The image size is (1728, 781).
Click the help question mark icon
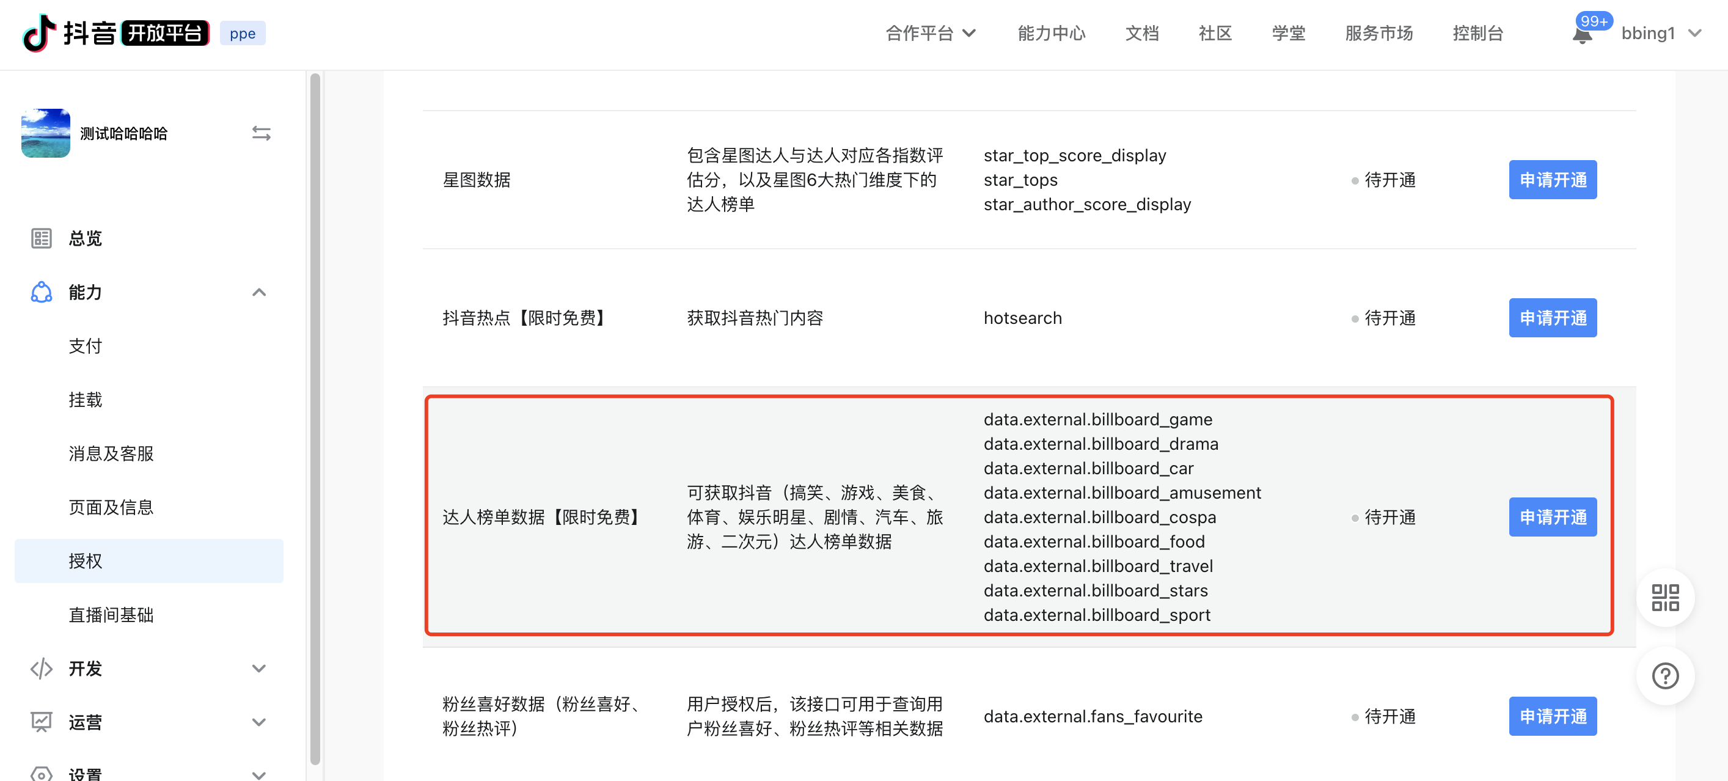point(1664,676)
